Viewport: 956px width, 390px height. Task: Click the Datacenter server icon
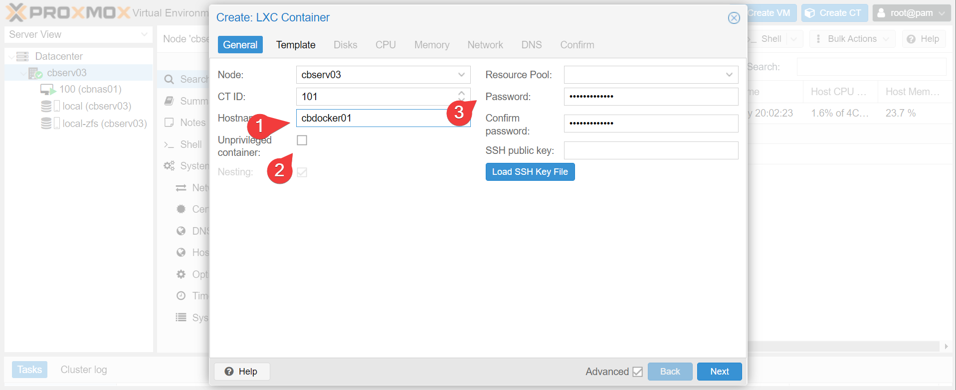point(22,56)
